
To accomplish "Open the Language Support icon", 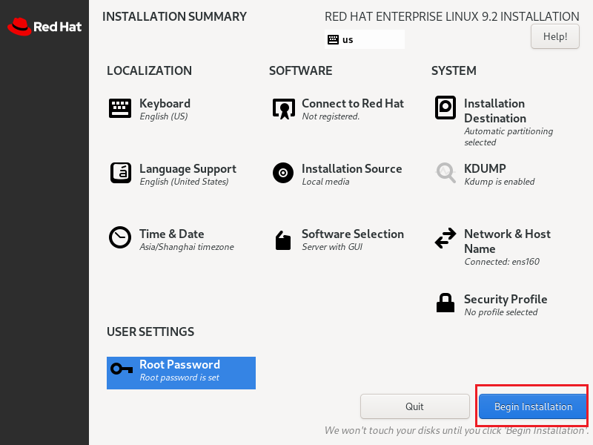I will pyautogui.click(x=121, y=173).
